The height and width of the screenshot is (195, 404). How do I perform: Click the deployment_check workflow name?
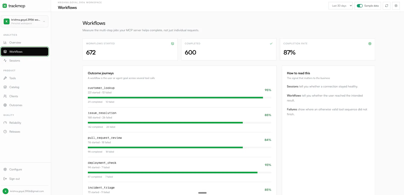(102, 163)
